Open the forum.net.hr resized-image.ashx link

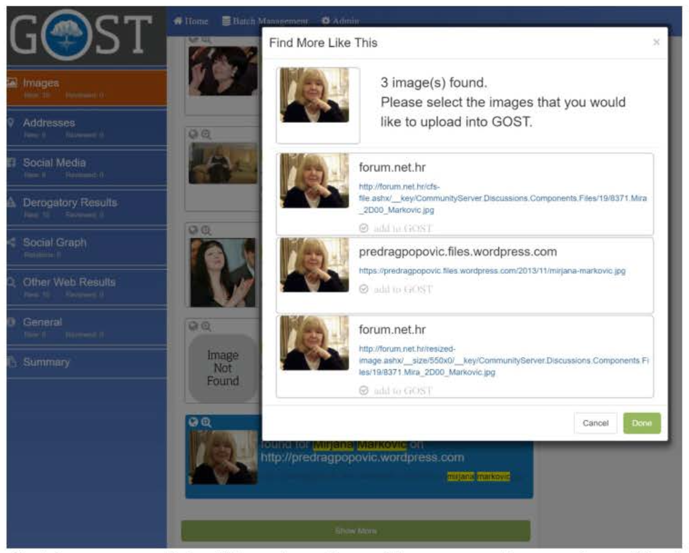coord(503,360)
